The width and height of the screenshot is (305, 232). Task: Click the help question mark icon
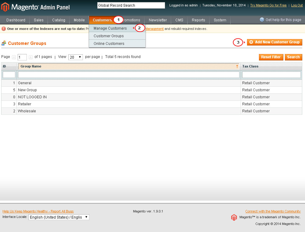click(262, 20)
